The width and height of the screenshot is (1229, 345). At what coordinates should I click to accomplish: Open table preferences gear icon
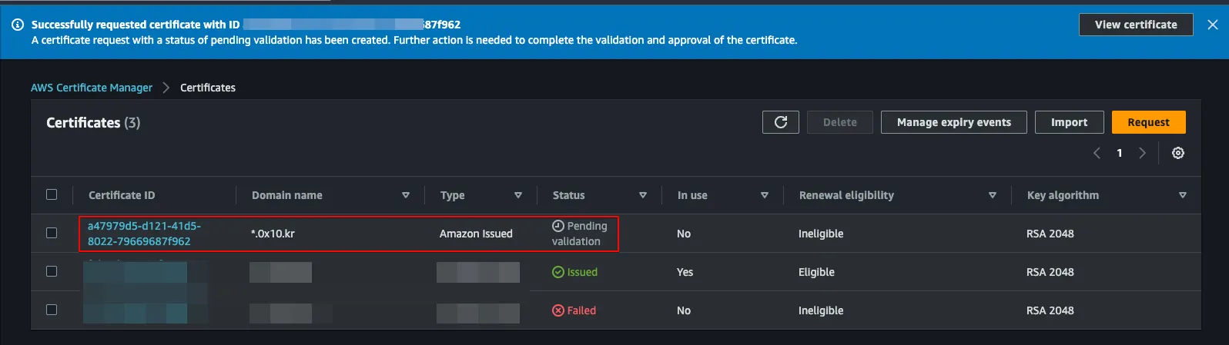click(x=1177, y=153)
